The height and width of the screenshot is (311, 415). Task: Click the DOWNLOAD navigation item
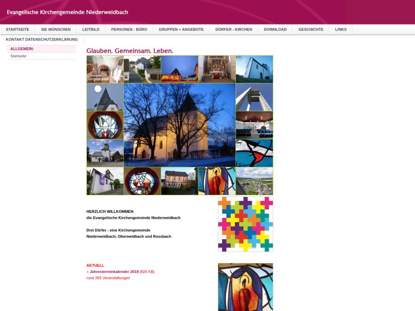click(x=275, y=29)
